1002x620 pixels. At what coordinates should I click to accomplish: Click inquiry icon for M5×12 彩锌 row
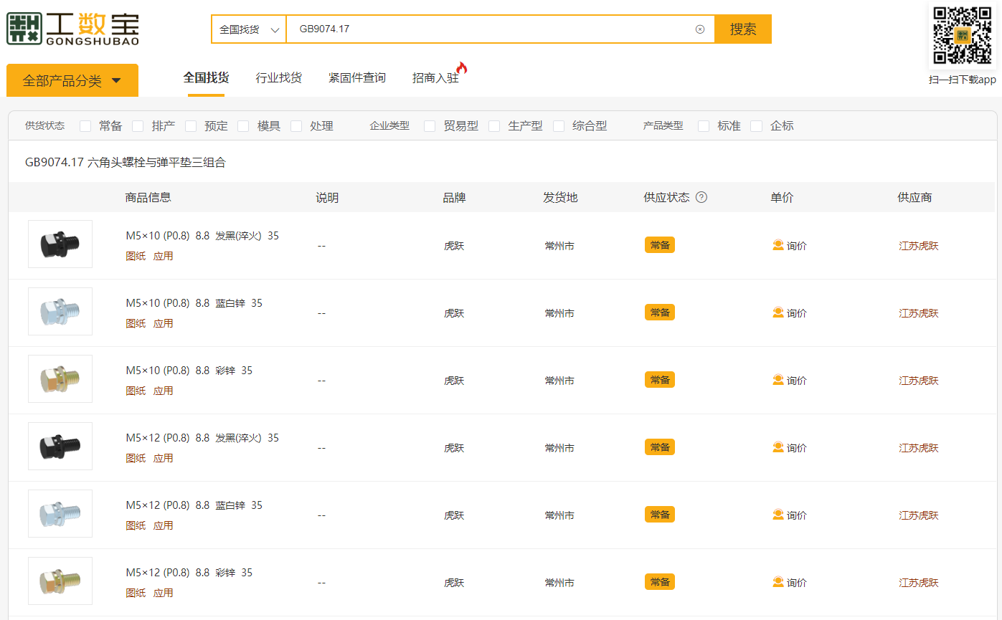[778, 582]
